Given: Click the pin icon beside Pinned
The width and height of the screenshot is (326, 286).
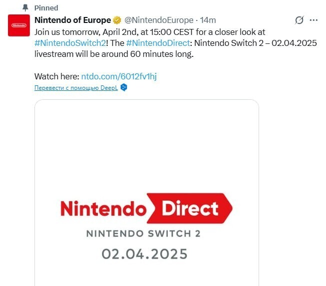Looking at the screenshot, I should (x=25, y=8).
